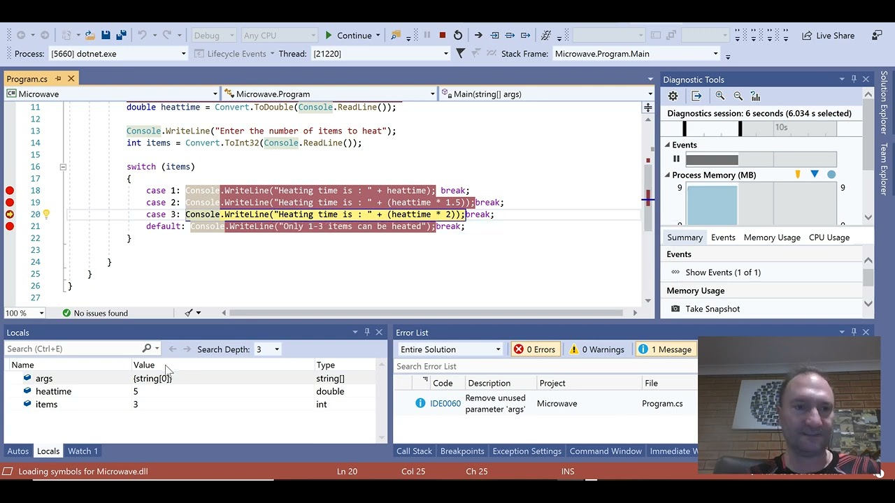
Task: Switch to the Autos tab
Action: pos(17,451)
